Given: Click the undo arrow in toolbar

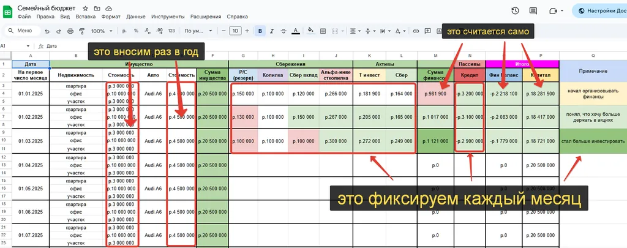Looking at the screenshot, I should [47, 31].
